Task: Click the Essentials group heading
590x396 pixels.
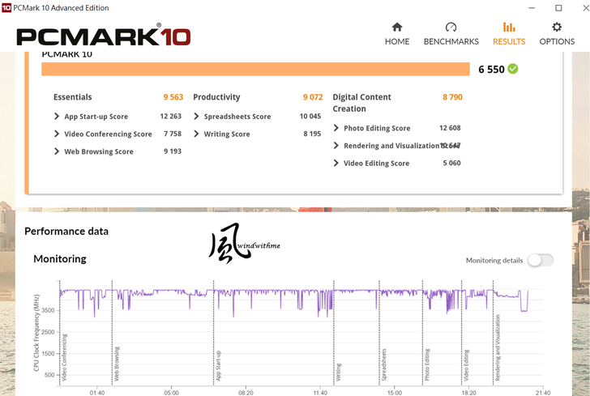Action: click(x=73, y=97)
